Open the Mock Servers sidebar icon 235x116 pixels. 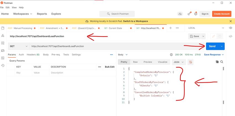pos(3,51)
